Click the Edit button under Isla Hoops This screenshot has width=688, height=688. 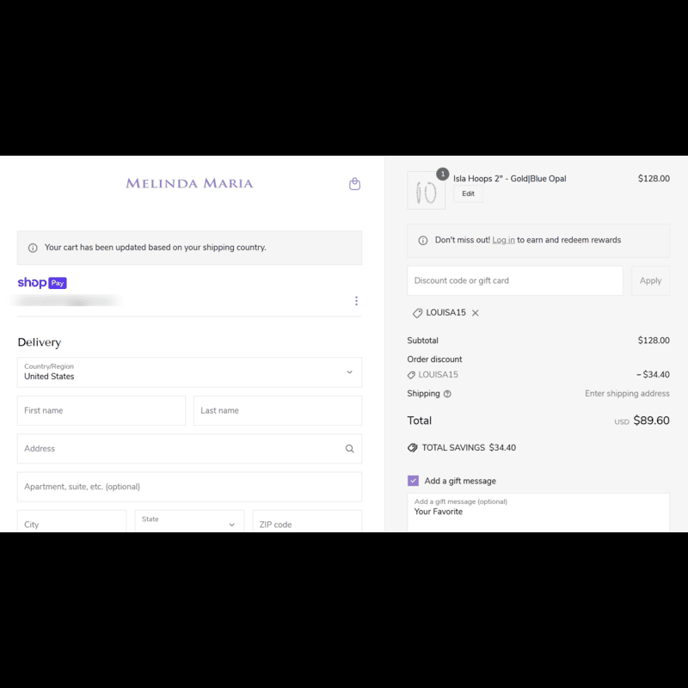pos(468,193)
